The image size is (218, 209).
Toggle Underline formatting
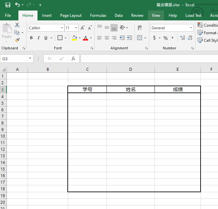46,38
